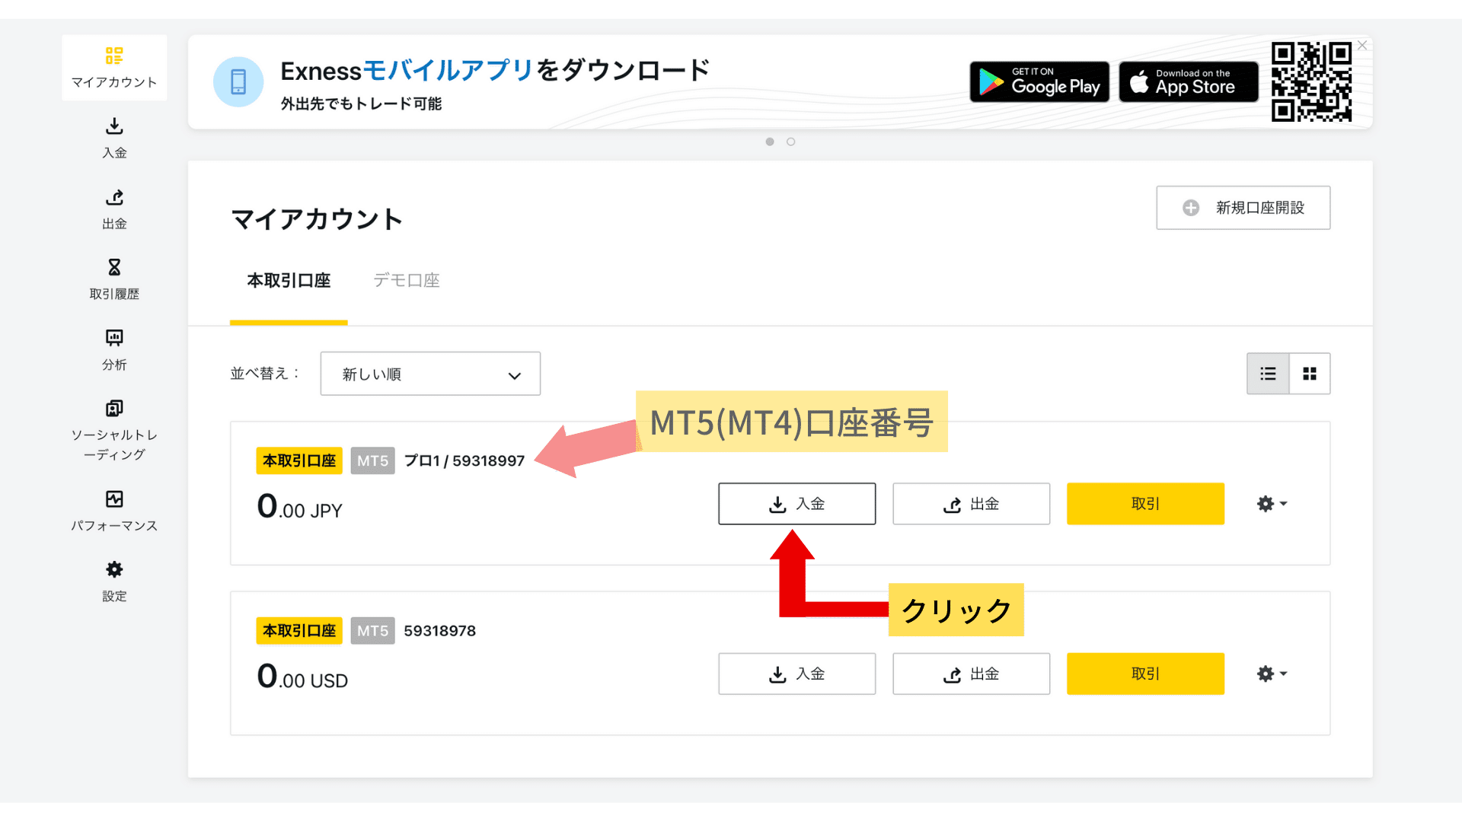Click 入金 for the USD account
Image resolution: width=1462 pixels, height=822 pixels.
(796, 674)
